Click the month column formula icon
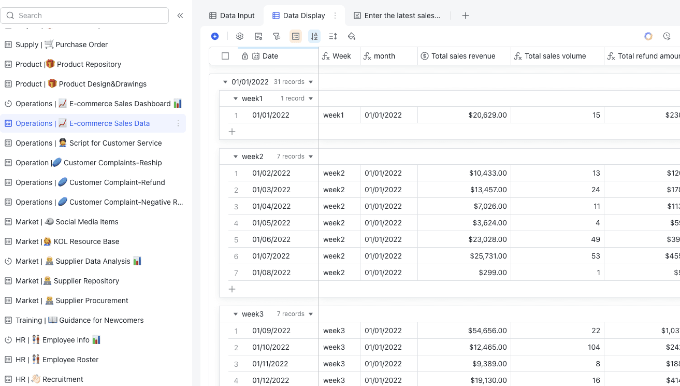The height and width of the screenshot is (386, 680). pyautogui.click(x=367, y=56)
